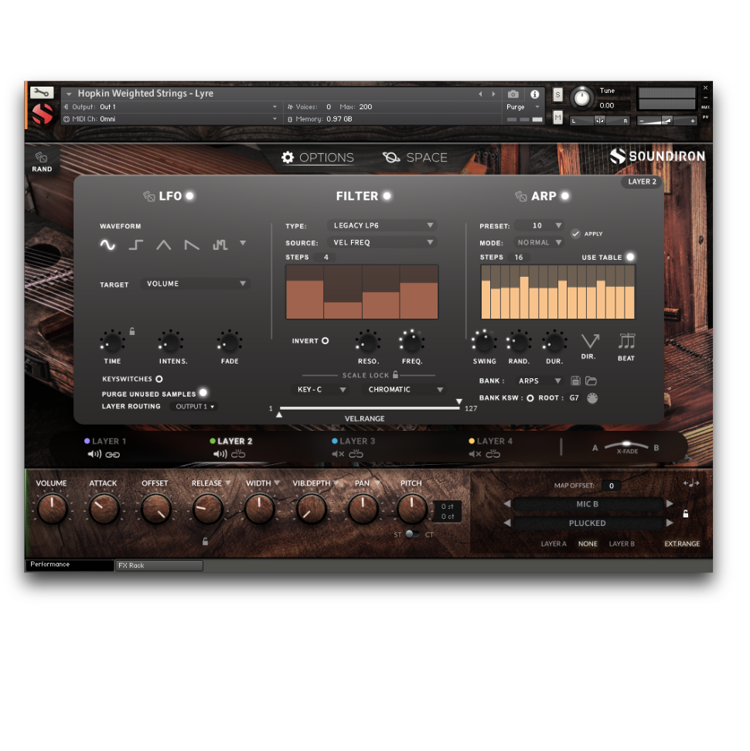
Task: Open the filter SOURCE Vel Freq dropdown
Action: pos(382,242)
